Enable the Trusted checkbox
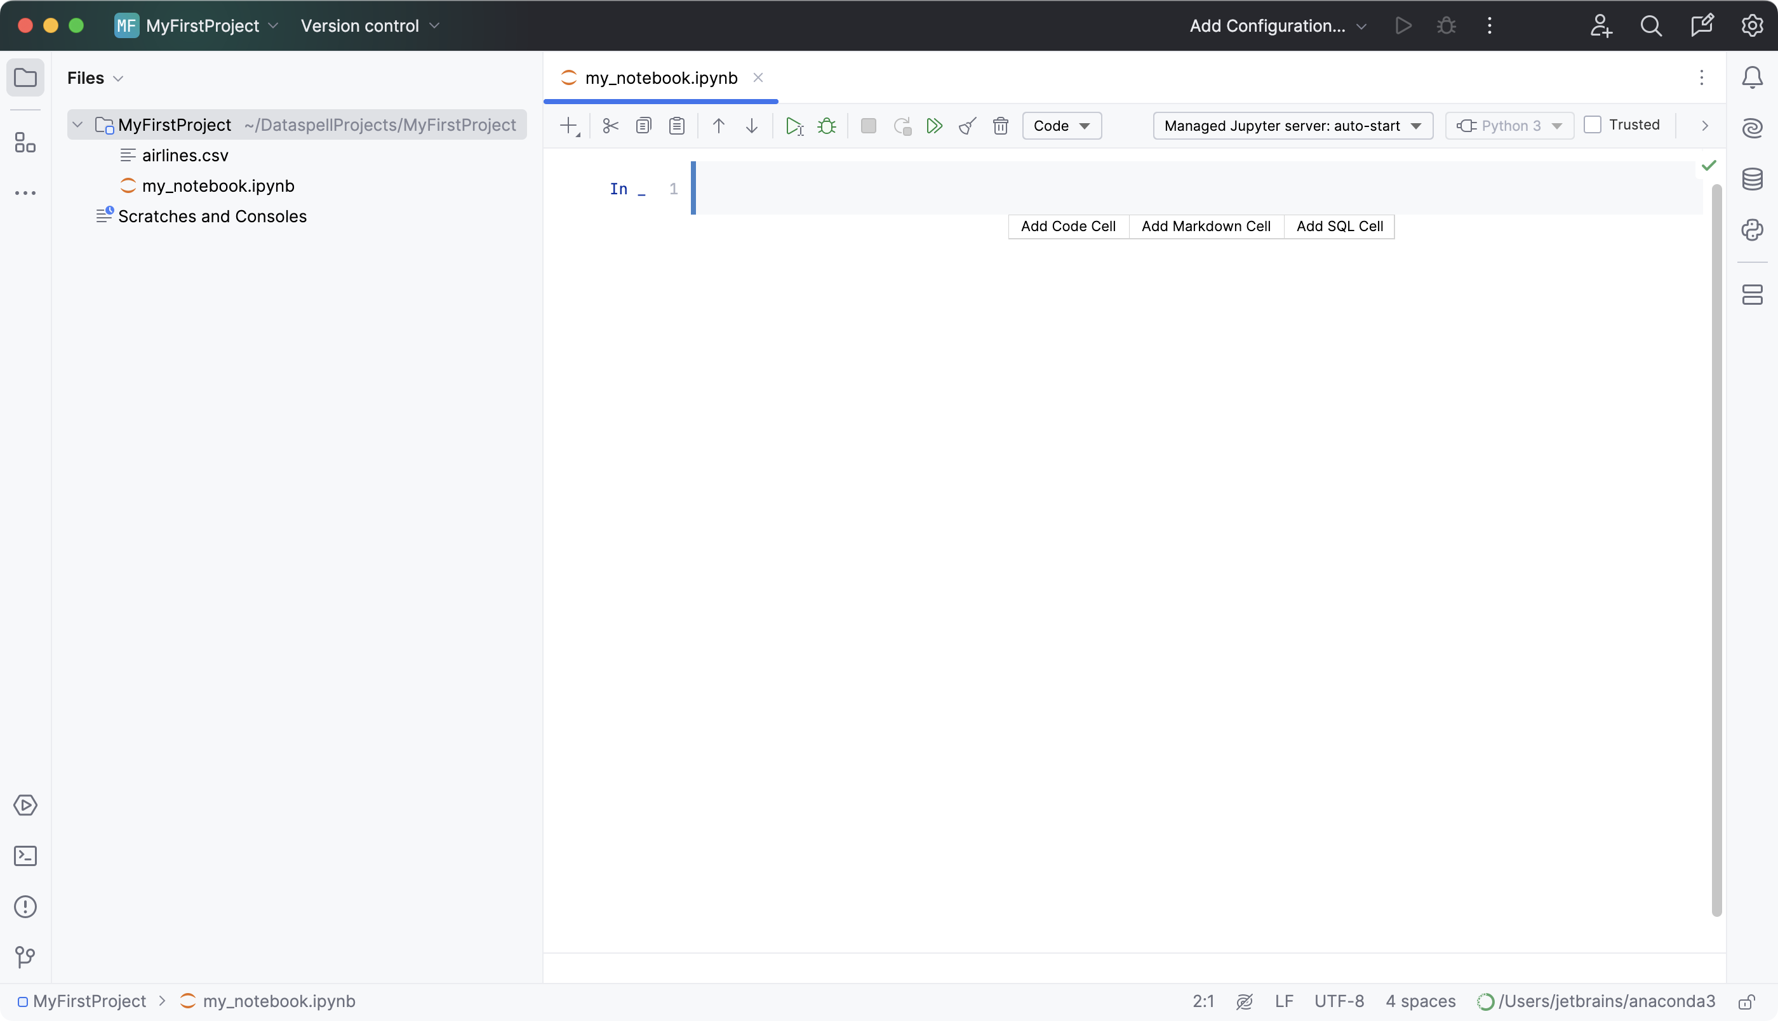The width and height of the screenshot is (1778, 1021). tap(1593, 125)
